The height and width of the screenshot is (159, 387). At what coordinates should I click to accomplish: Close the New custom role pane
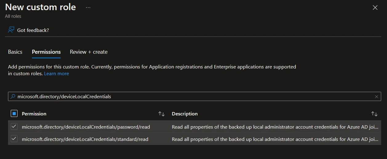(x=375, y=8)
